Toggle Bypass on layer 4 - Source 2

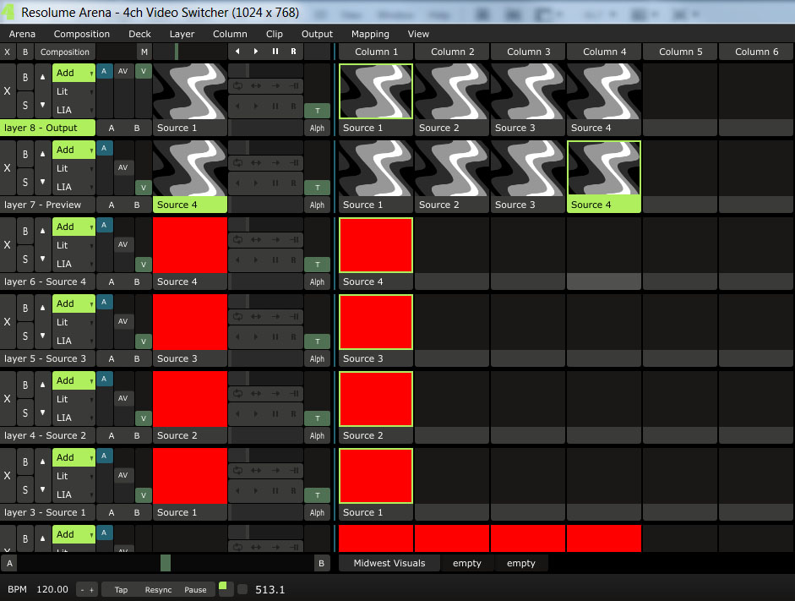(x=25, y=385)
